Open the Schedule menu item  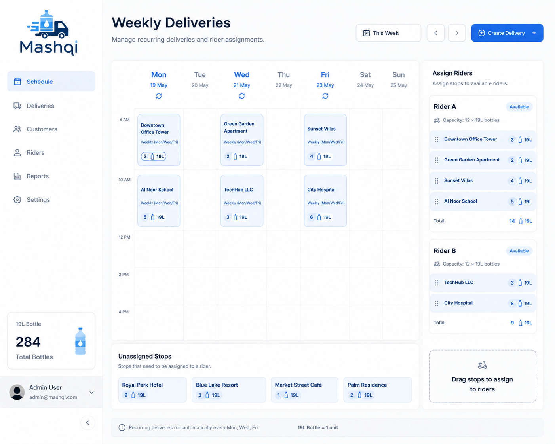tap(51, 82)
